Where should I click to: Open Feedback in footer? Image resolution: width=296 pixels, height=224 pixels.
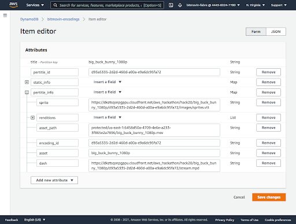[x=12, y=220]
